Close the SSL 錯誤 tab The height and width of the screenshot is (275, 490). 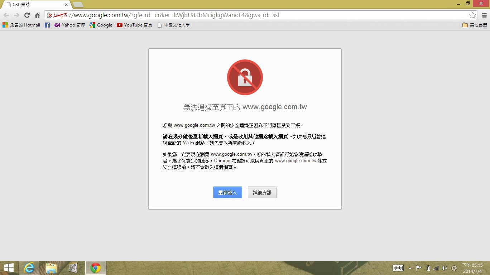[66, 5]
